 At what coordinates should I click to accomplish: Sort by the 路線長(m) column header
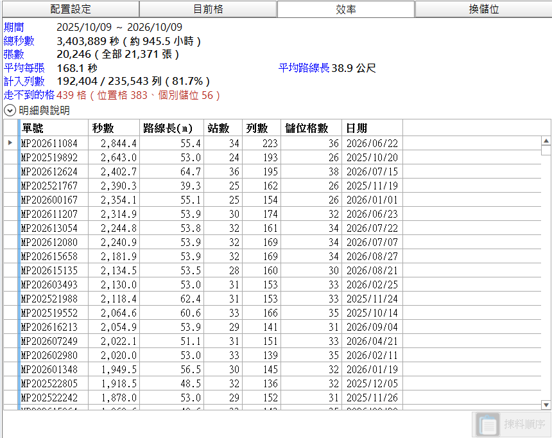click(171, 128)
